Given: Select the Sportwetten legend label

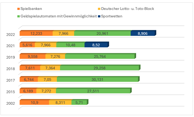Looking at the screenshot, I should [110, 16].
